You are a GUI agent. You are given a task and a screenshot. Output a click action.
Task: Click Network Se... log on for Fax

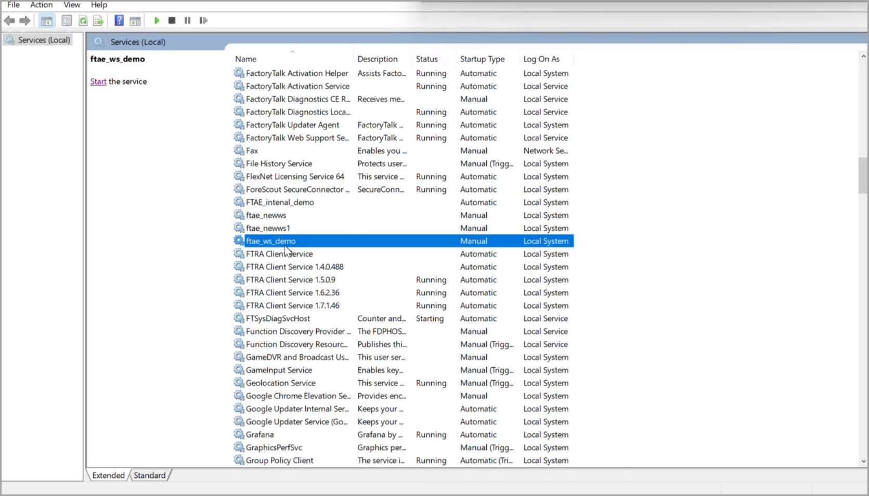coord(546,151)
